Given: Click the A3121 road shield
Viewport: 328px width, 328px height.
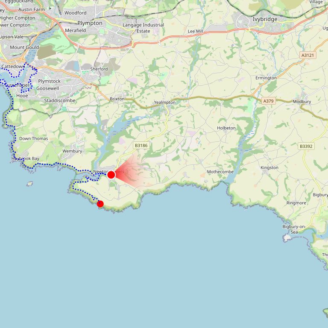Looking at the screenshot, I should coord(307,55).
